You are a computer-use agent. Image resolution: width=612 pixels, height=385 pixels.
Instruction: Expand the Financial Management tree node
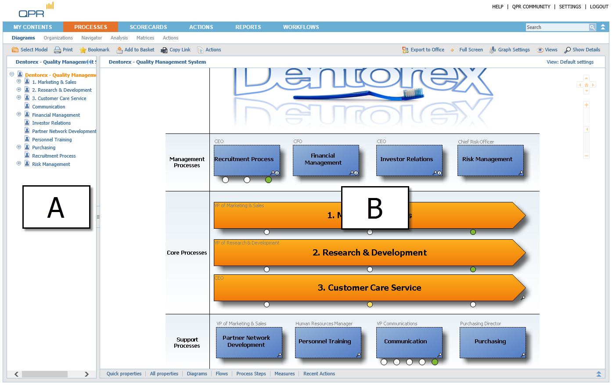click(19, 115)
